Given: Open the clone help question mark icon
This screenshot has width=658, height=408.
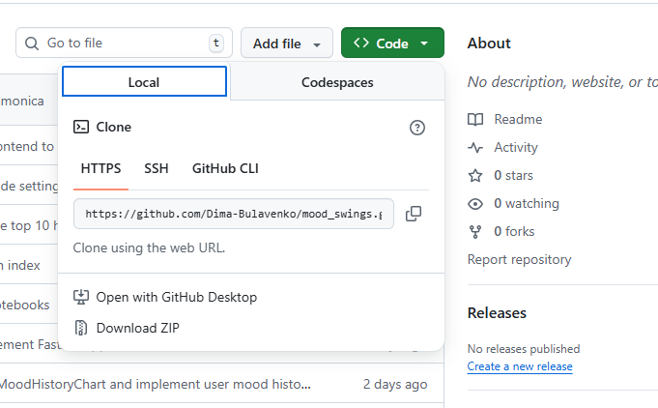Looking at the screenshot, I should (x=417, y=128).
